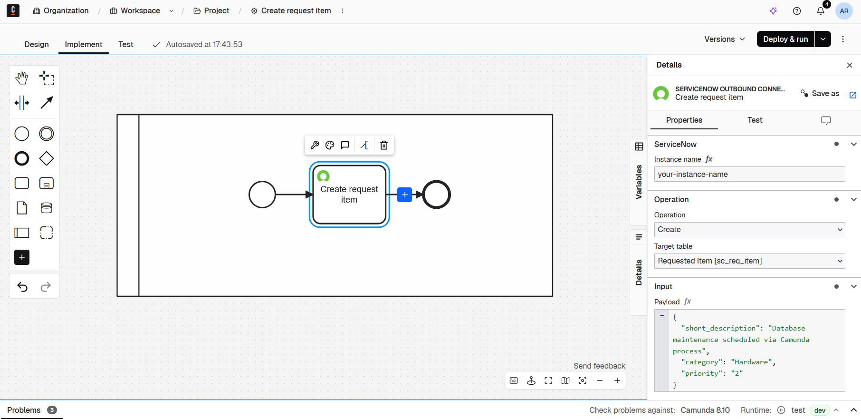This screenshot has height=419, width=861.
Task: Create an End event from palette
Action: click(x=22, y=158)
